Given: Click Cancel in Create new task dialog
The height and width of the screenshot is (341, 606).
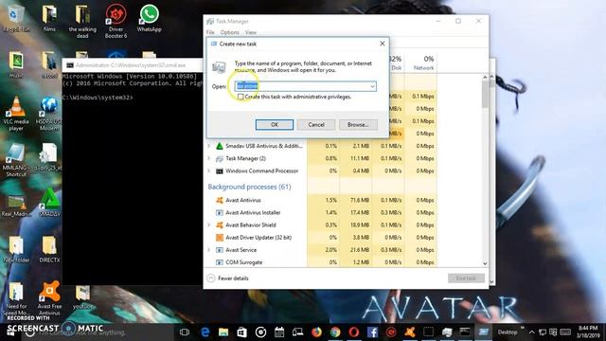Looking at the screenshot, I should pos(316,124).
